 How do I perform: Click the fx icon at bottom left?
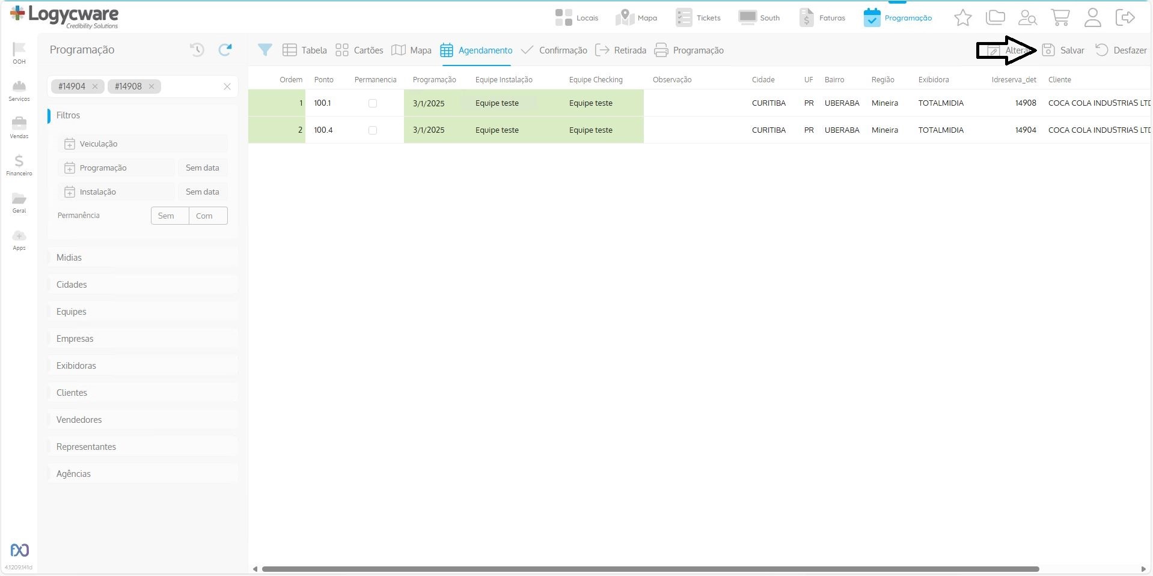click(19, 550)
